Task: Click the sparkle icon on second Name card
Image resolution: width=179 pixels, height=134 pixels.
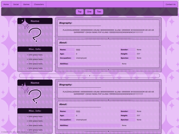Action: click(25, 87)
